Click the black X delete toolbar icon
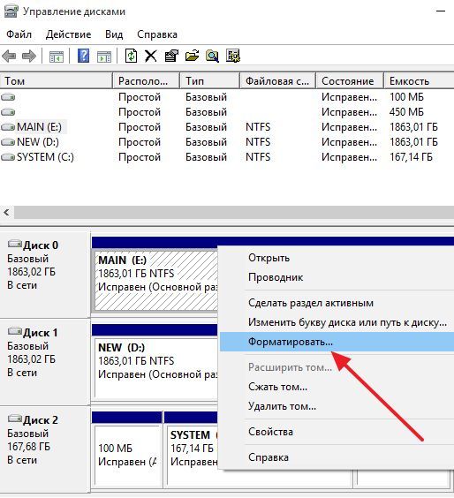The height and width of the screenshot is (498, 454). pyautogui.click(x=150, y=57)
